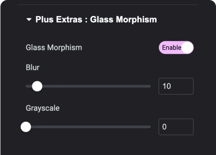Click the Glass Morphism option label
The image size is (216, 155).
pyautogui.click(x=54, y=47)
